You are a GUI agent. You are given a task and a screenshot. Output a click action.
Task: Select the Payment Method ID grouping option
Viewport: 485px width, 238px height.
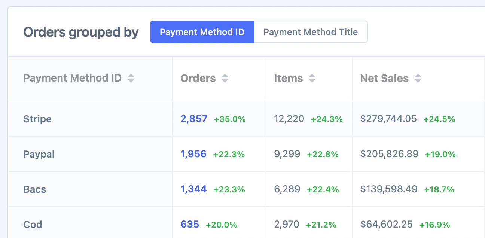pyautogui.click(x=202, y=32)
